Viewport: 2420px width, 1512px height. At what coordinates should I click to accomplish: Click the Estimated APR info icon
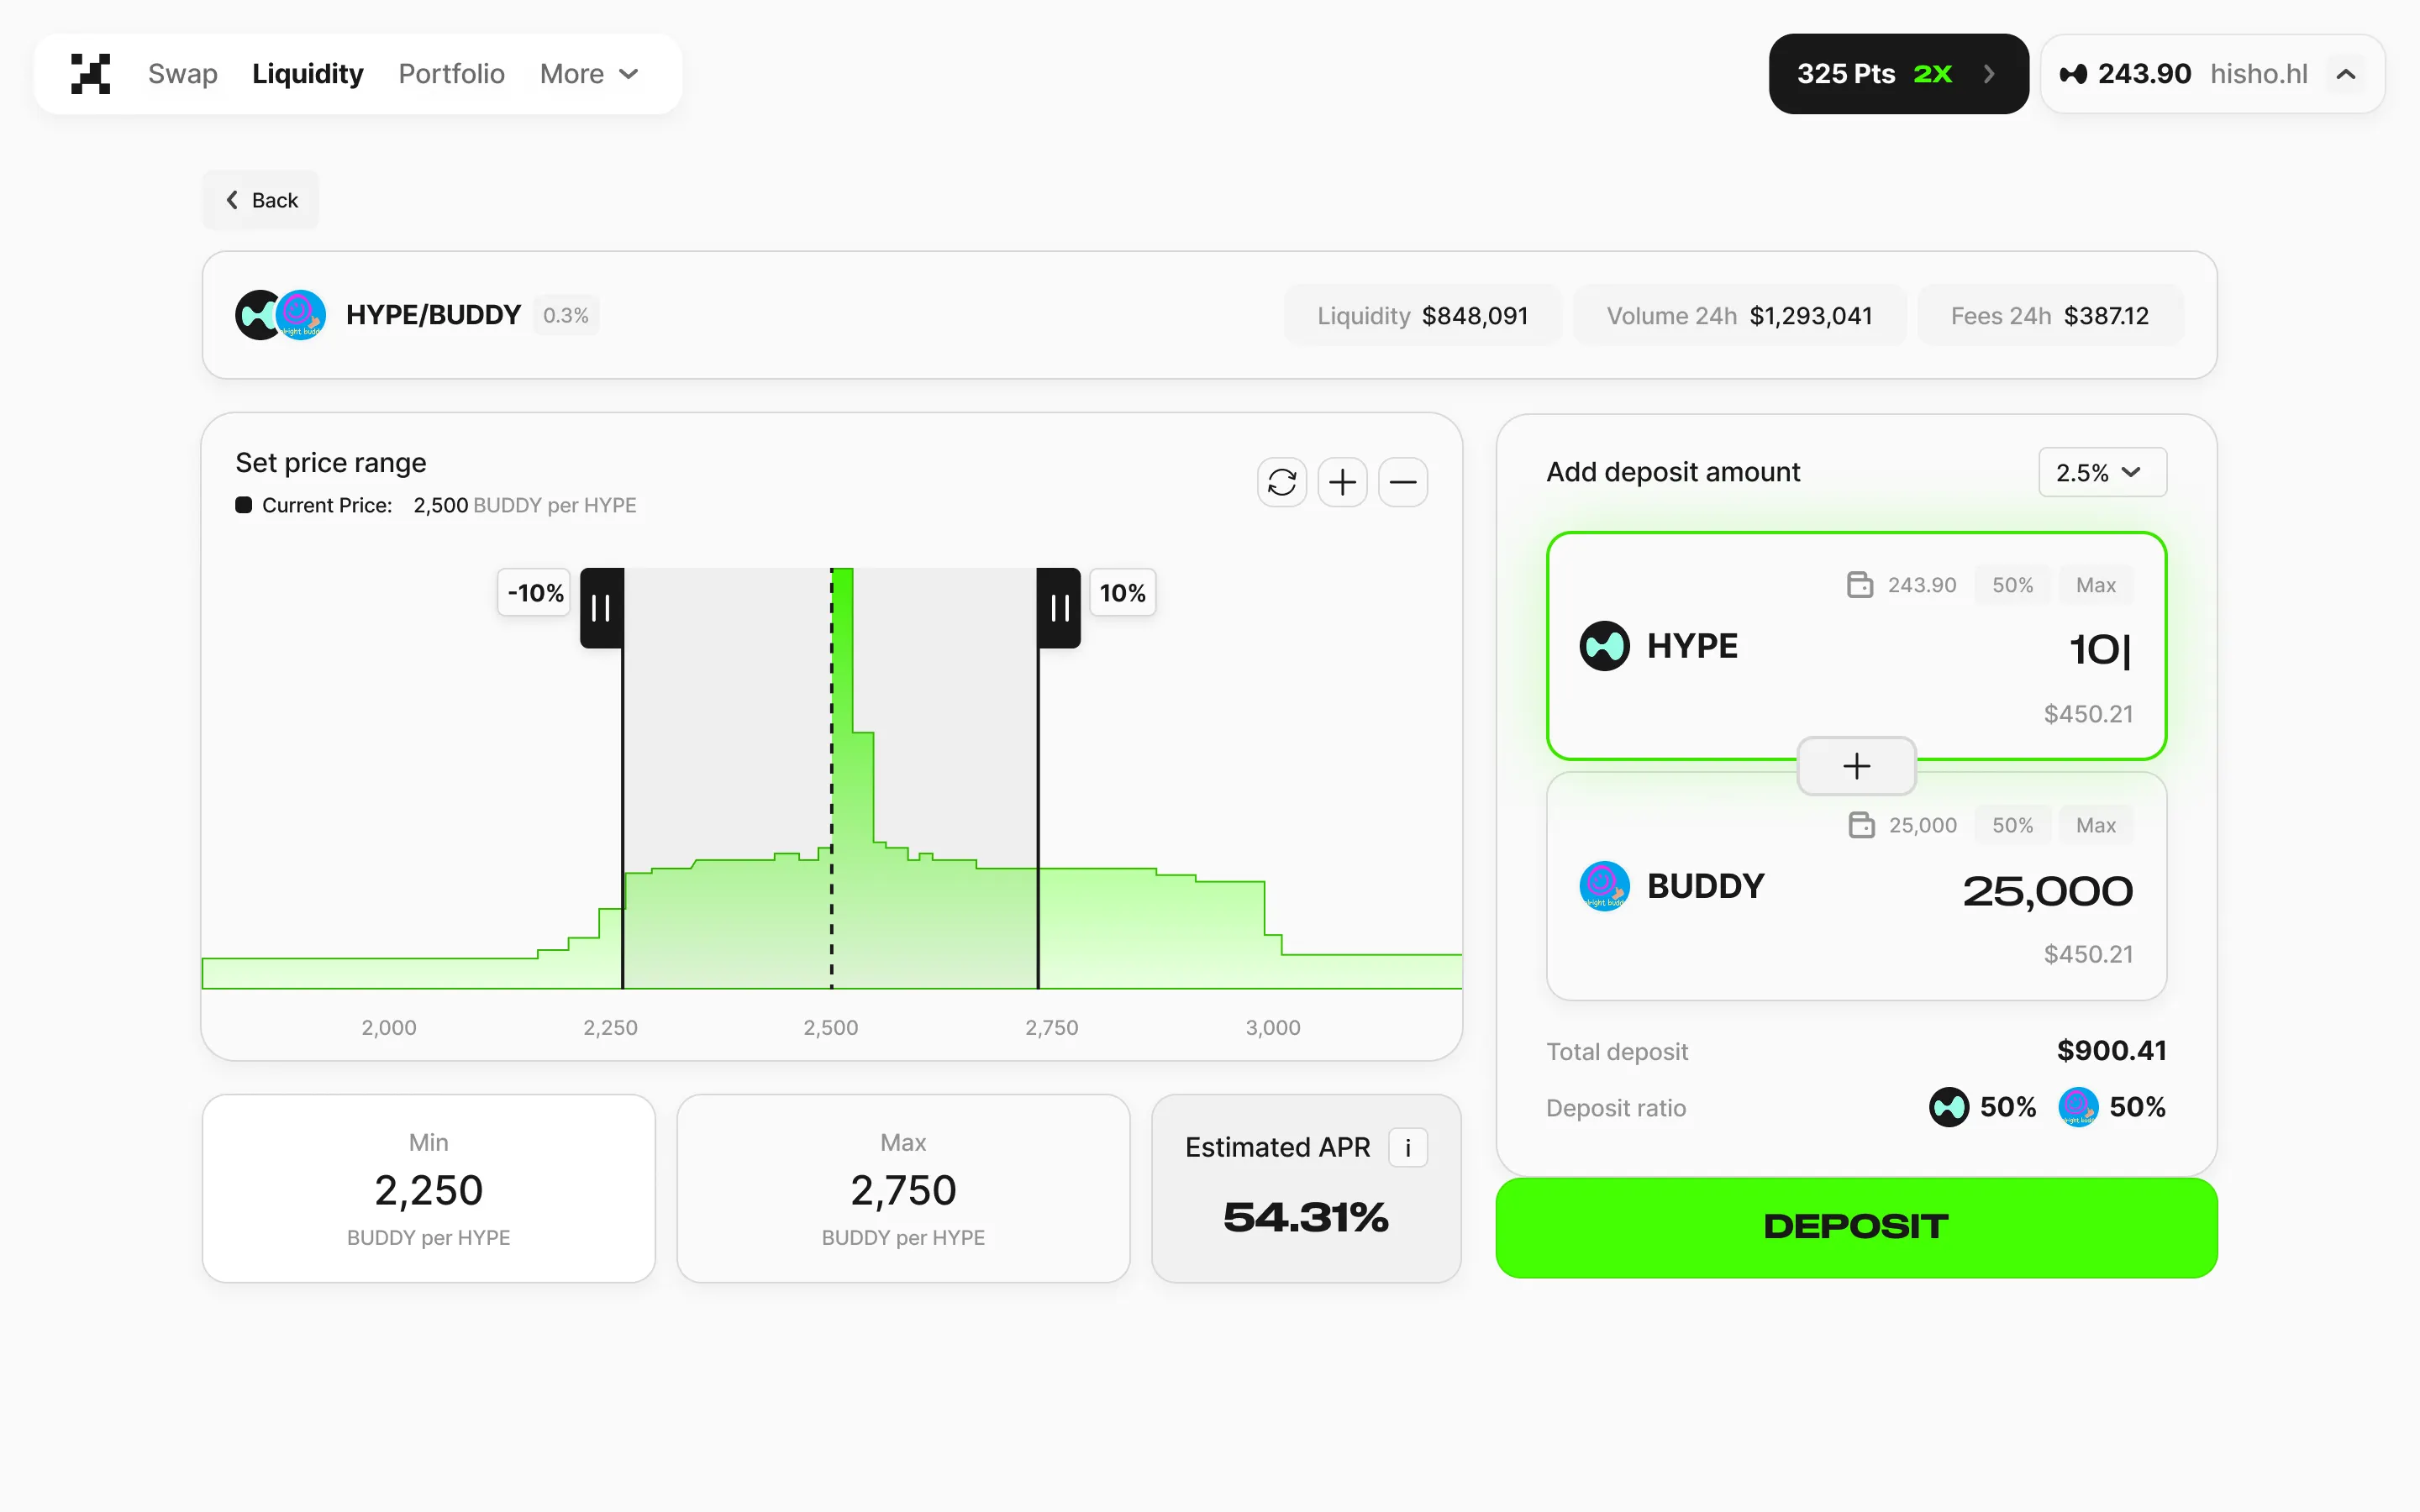(x=1407, y=1147)
